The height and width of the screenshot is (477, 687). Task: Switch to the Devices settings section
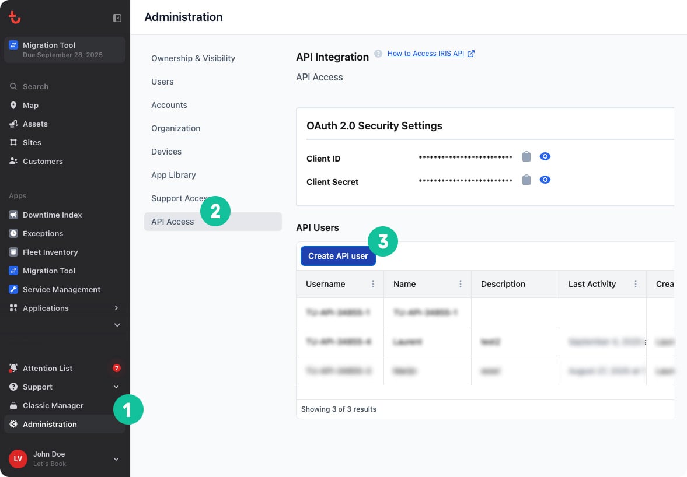coord(166,152)
